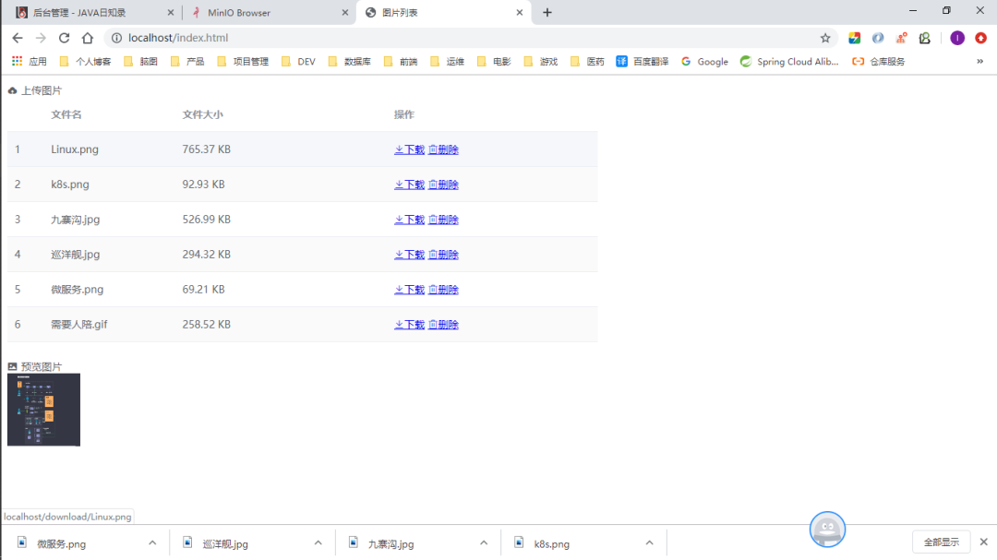Open Spring Cloud Alibaba bookmark
The width and height of the screenshot is (997, 560).
tap(789, 62)
